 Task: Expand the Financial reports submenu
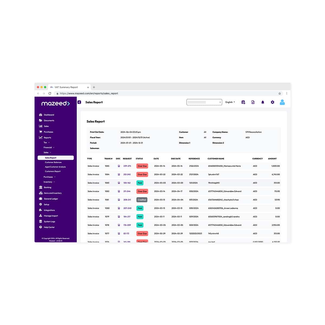[49, 148]
